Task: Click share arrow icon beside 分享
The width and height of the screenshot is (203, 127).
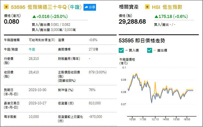Action: tap(86, 7)
